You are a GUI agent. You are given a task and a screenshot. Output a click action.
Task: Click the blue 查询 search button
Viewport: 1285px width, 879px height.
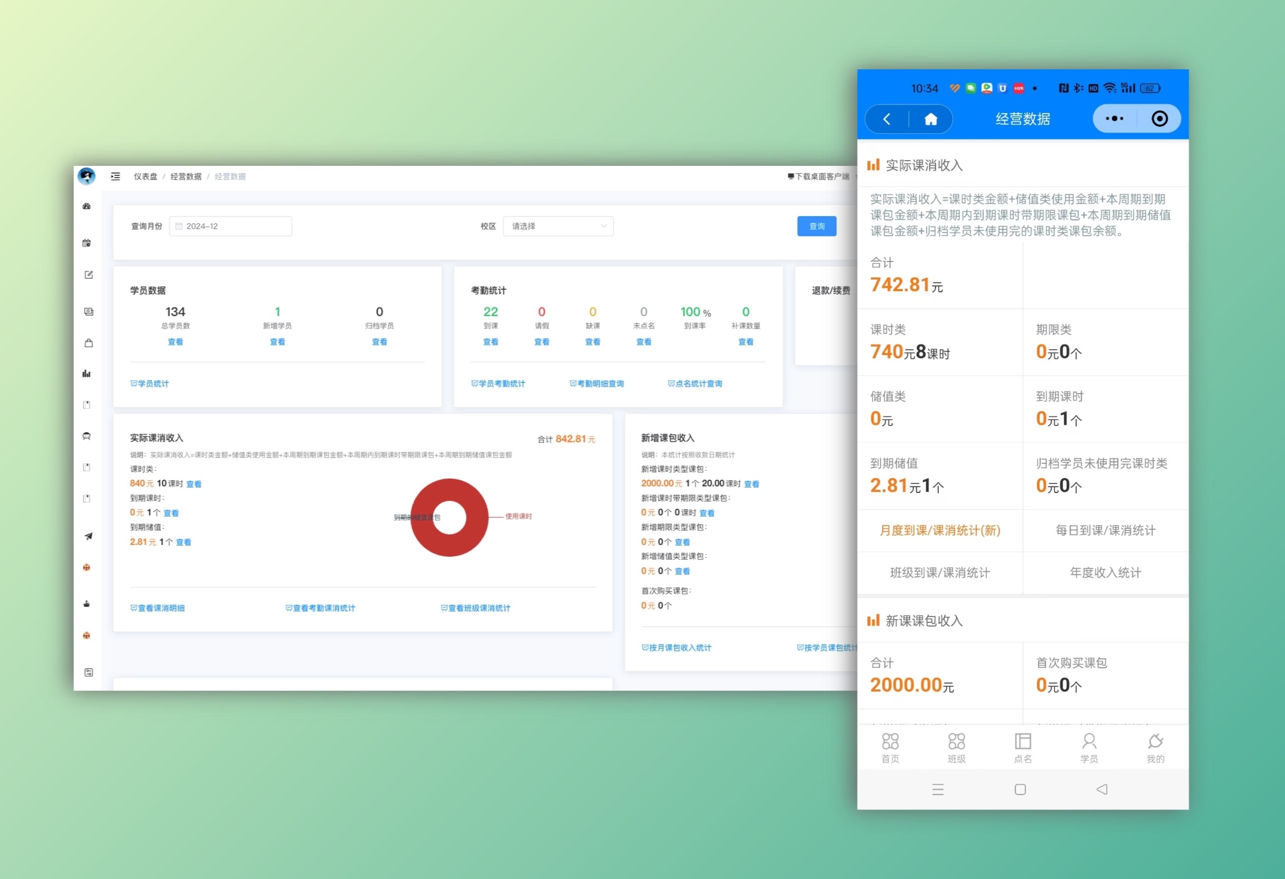pyautogui.click(x=816, y=226)
